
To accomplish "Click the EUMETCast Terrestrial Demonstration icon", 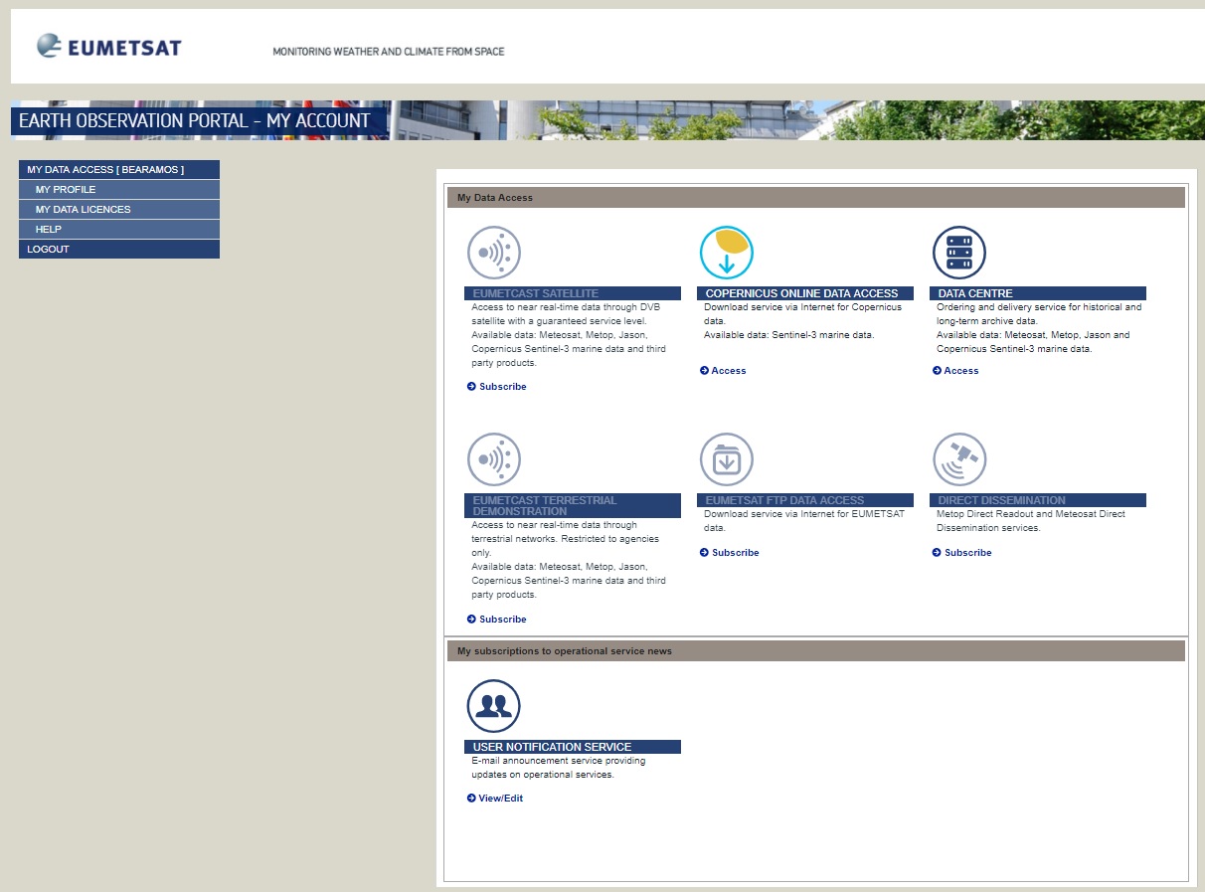I will pos(494,459).
